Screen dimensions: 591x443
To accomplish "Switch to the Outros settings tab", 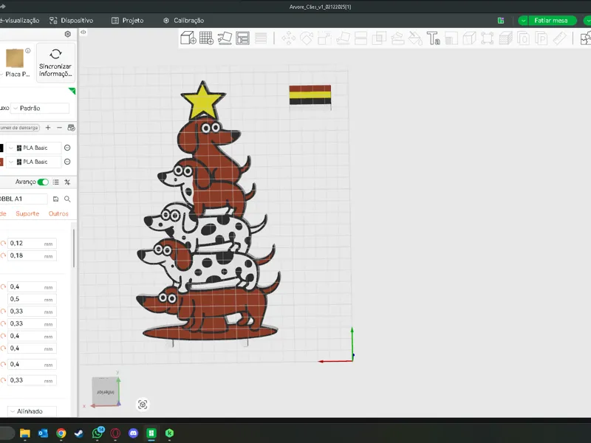I will click(58, 213).
